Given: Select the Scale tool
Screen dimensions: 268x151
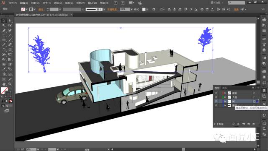Looking at the screenshot, I should click(x=10, y=50).
